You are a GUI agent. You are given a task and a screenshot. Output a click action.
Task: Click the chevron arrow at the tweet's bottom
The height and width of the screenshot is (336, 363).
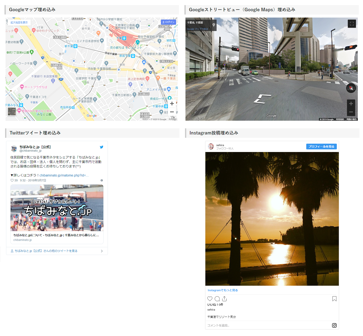[x=102, y=251]
